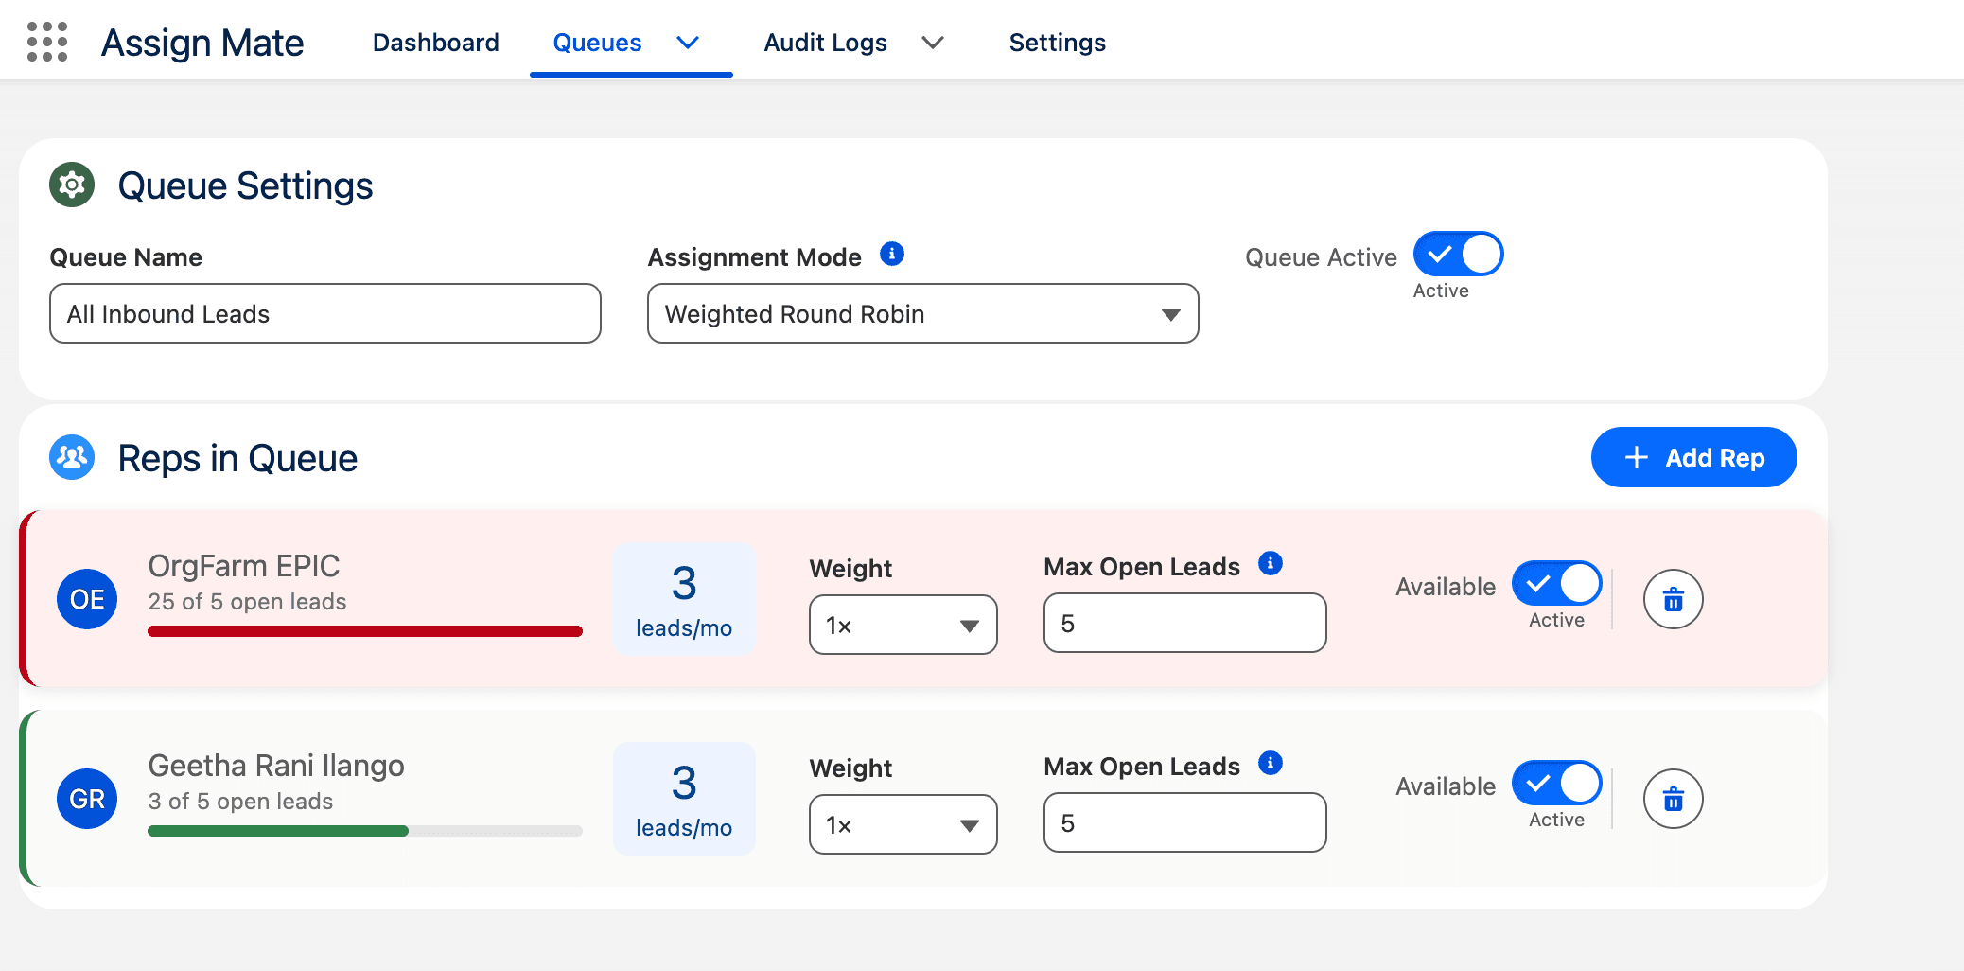
Task: Click the 3 leads/mo tile for Geetha Rani Ilango
Action: pyautogui.click(x=684, y=799)
